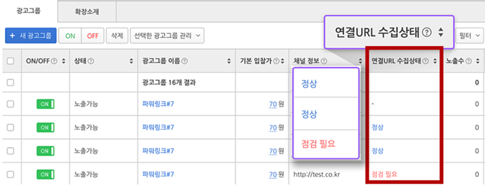Image resolution: width=485 pixels, height=185 pixels.
Task: Sort by the 광고그룹 이름 column arrows
Action: coord(229,61)
